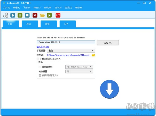Start download using blue arrow toolbar icon
156x116 pixels.
(13, 15)
